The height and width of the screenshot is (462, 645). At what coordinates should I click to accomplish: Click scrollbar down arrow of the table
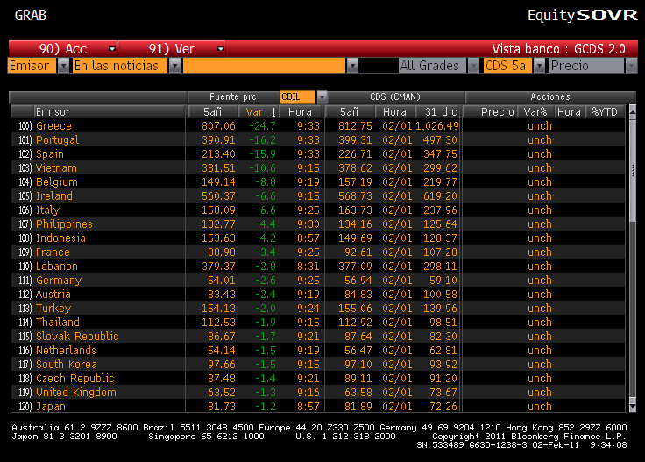tap(632, 407)
